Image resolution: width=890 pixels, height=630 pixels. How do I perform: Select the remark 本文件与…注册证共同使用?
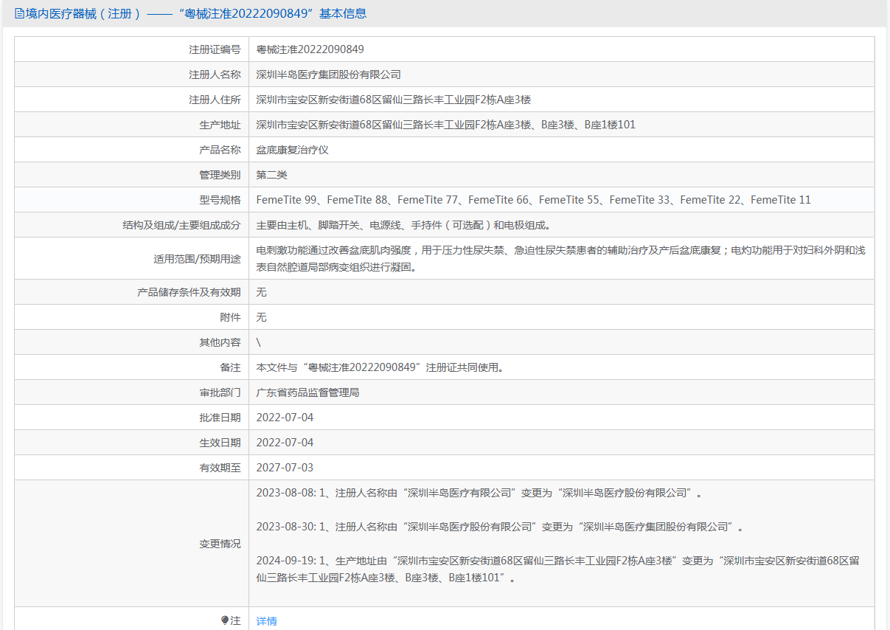point(380,367)
